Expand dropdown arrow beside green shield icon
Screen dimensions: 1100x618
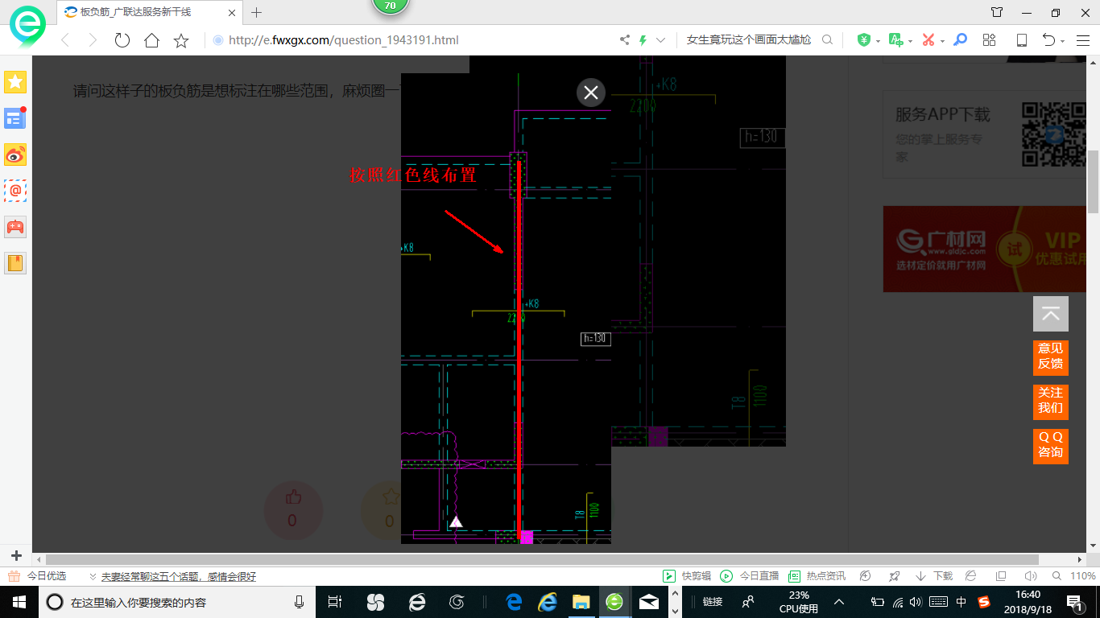click(x=878, y=41)
